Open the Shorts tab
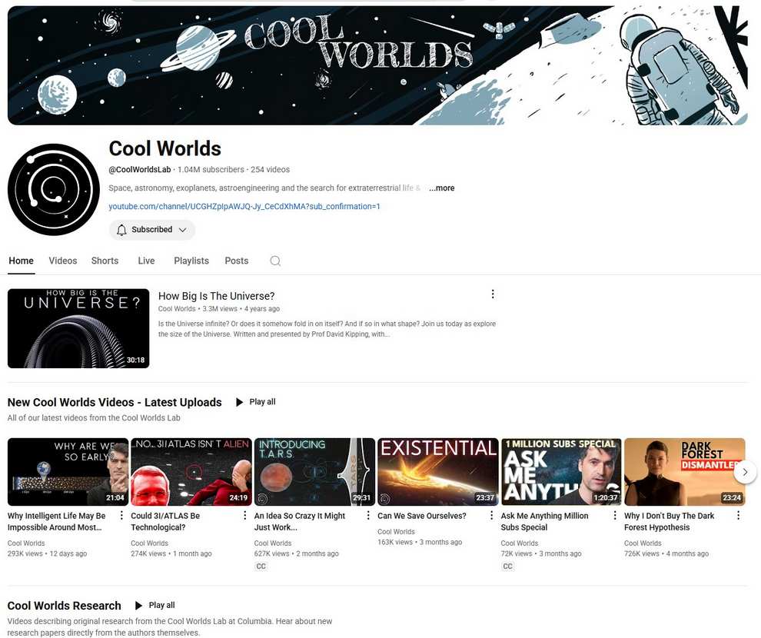The width and height of the screenshot is (761, 638). pos(105,261)
